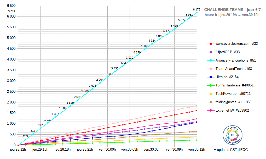Click the '6 176' final data label
The image size is (266, 159).
pos(197,9)
